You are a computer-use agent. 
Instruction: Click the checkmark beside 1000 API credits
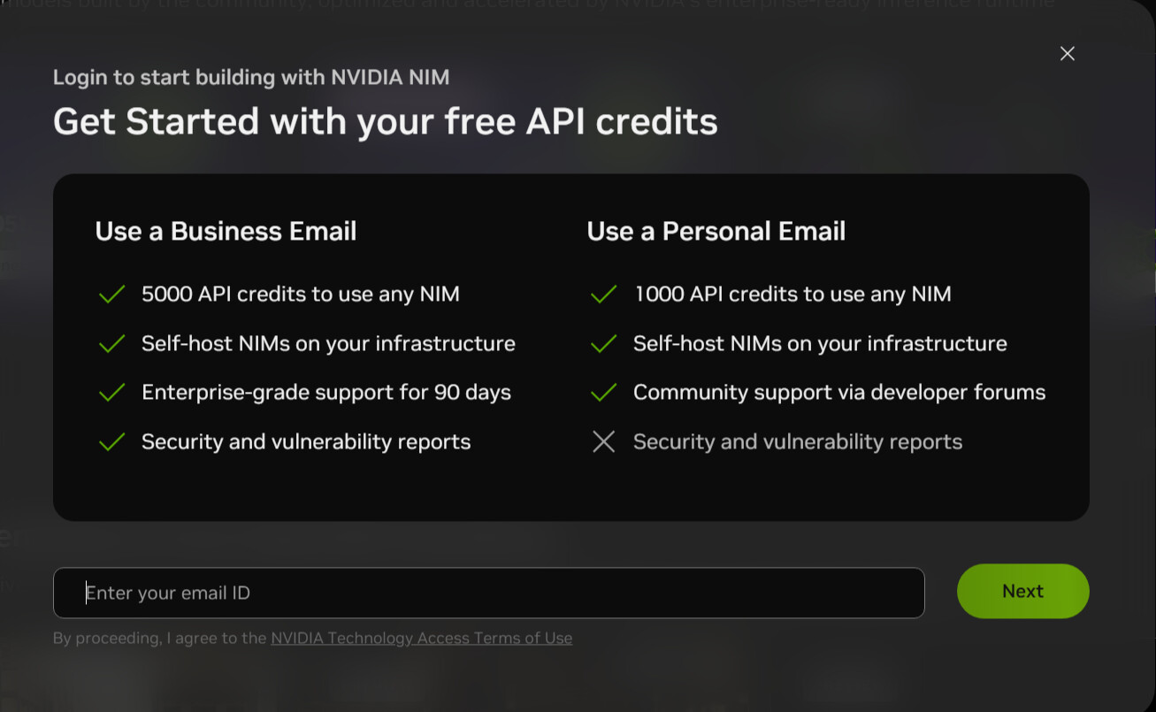[x=603, y=295]
